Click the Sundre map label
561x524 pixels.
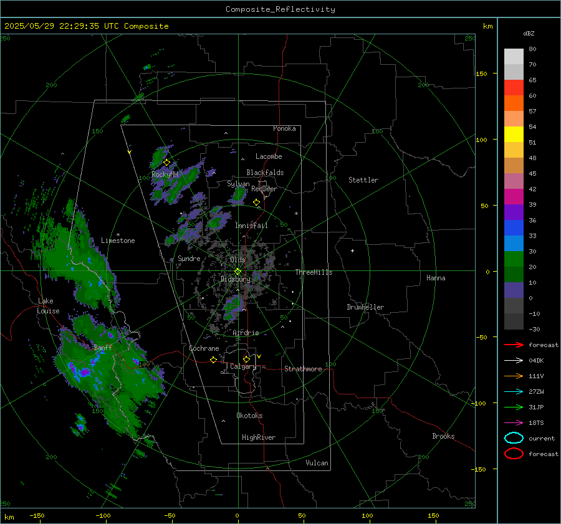click(x=189, y=258)
